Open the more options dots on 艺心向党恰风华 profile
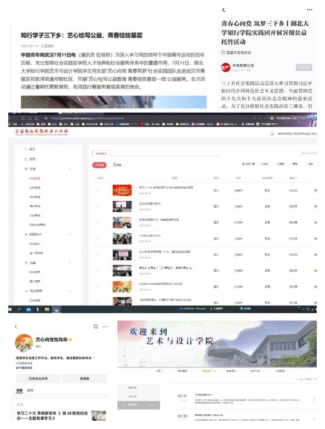The width and height of the screenshot is (325, 429). 105,326
